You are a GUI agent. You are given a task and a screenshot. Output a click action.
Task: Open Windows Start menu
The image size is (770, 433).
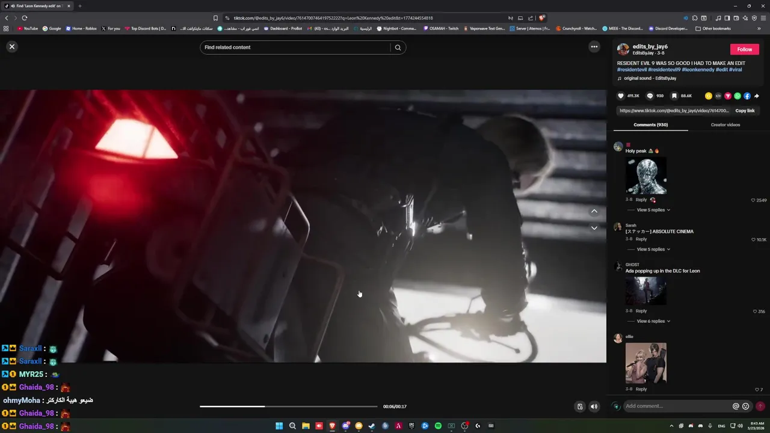click(279, 426)
